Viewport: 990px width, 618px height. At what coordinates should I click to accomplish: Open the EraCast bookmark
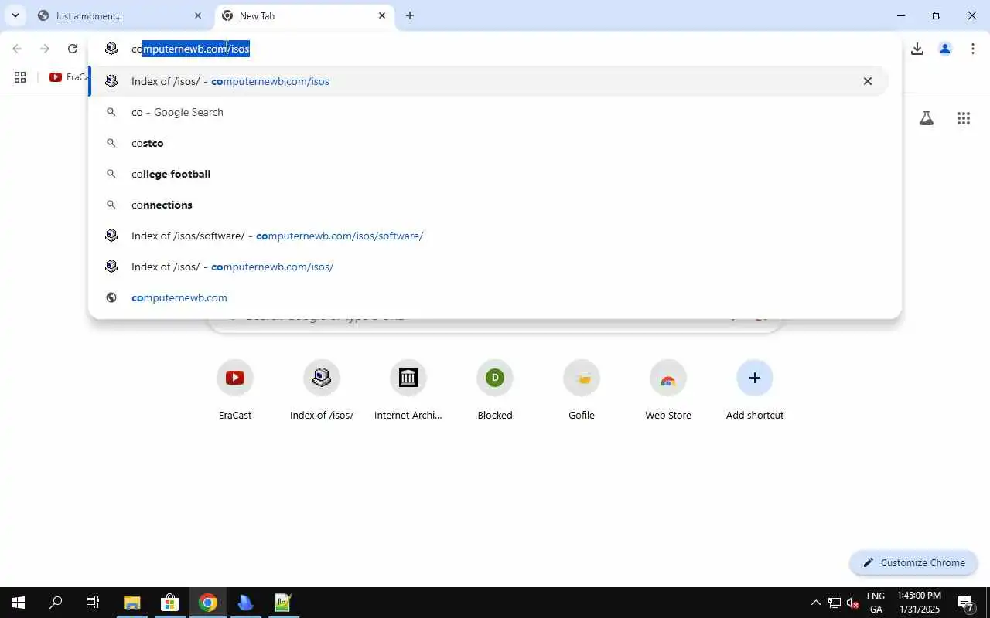68,77
